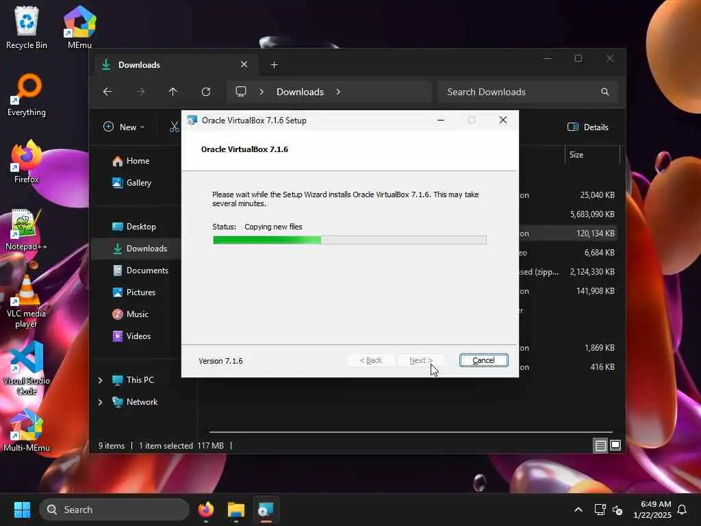Open the Everything search desktop icon
The width and height of the screenshot is (701, 526).
coord(27,95)
